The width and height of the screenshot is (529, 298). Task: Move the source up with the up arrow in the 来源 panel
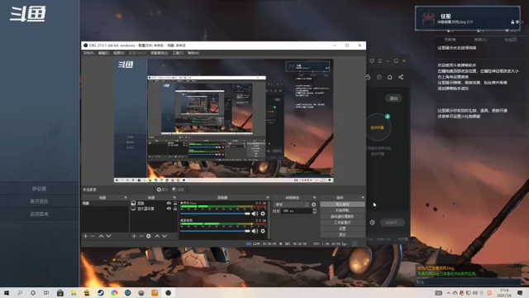157,236
